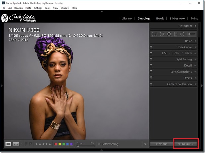
Task: Switch to the Book module
Action: pyautogui.click(x=160, y=19)
